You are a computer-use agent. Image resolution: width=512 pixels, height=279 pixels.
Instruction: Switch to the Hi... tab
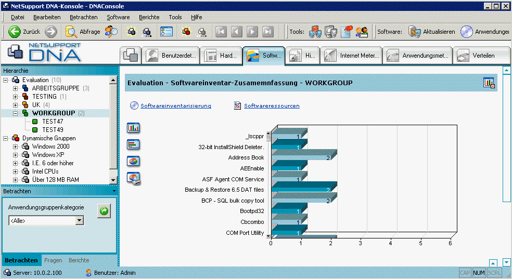(303, 56)
